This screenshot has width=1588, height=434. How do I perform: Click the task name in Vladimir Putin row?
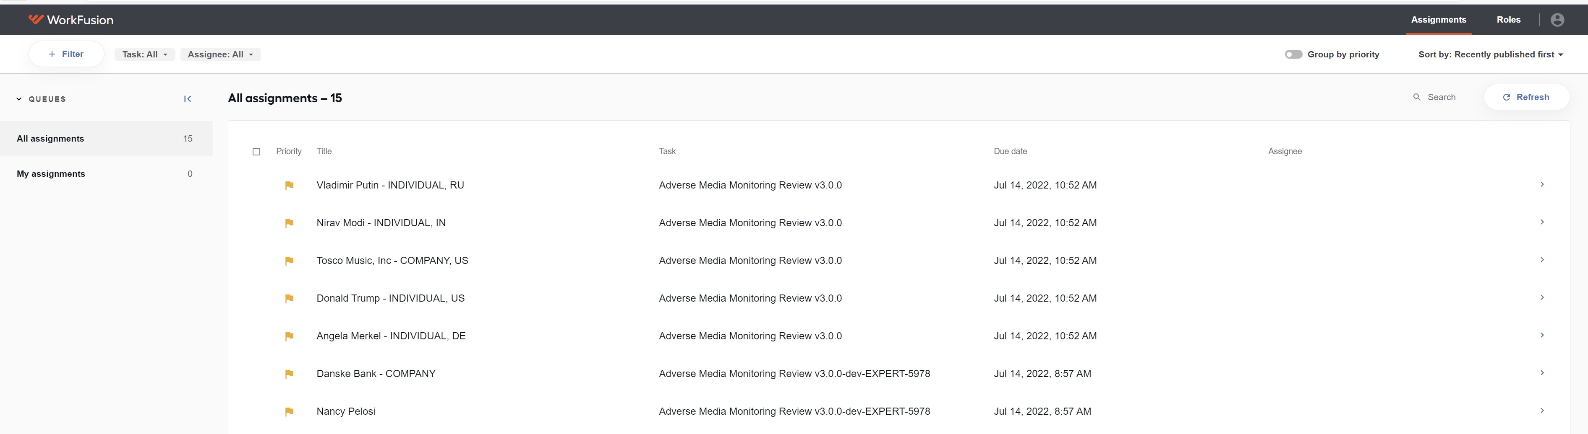750,185
